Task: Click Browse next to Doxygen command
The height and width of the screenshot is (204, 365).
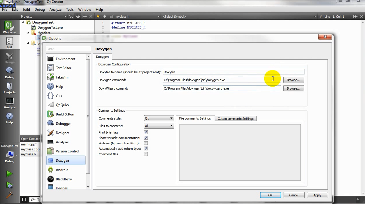Action: (293, 80)
